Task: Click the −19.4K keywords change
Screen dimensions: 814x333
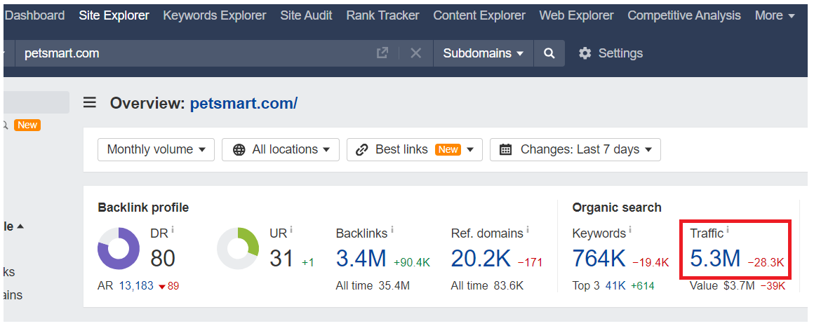Action: click(x=650, y=262)
